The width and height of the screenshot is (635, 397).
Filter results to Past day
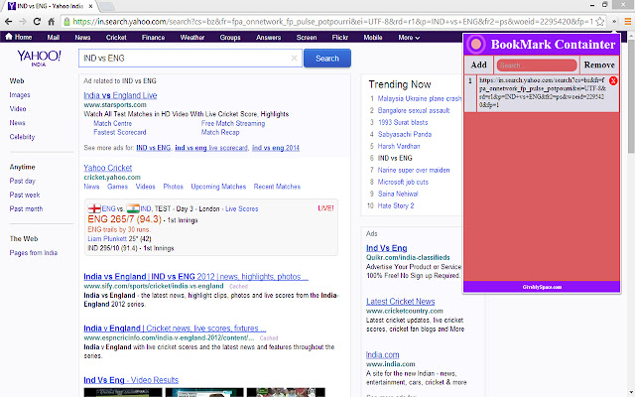23,181
